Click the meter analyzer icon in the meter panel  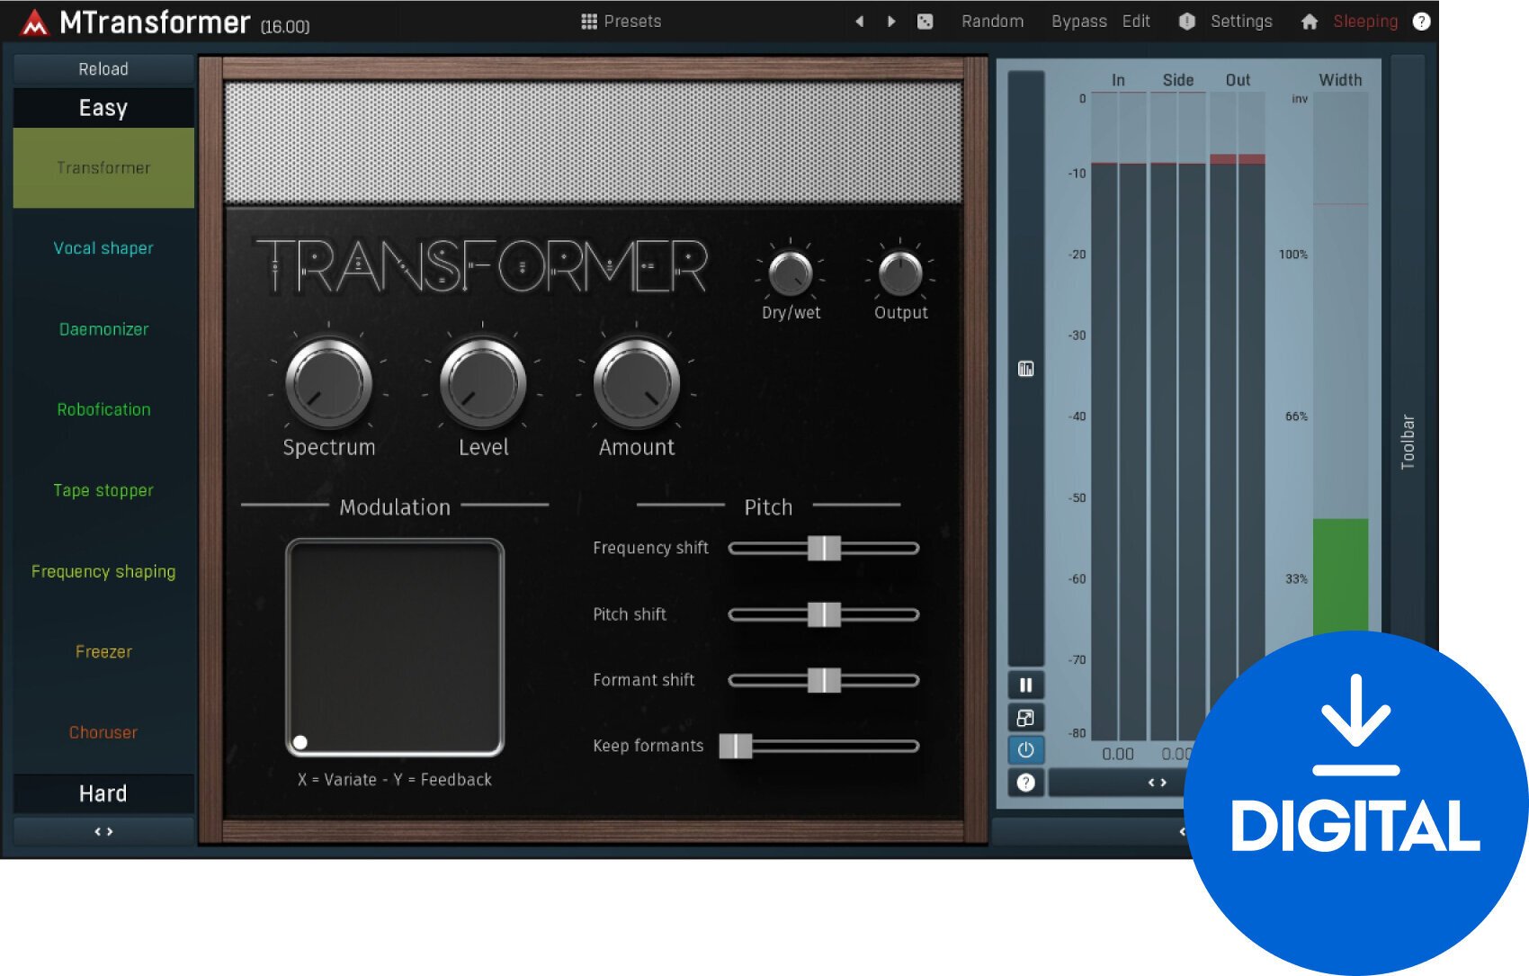[x=1025, y=369]
